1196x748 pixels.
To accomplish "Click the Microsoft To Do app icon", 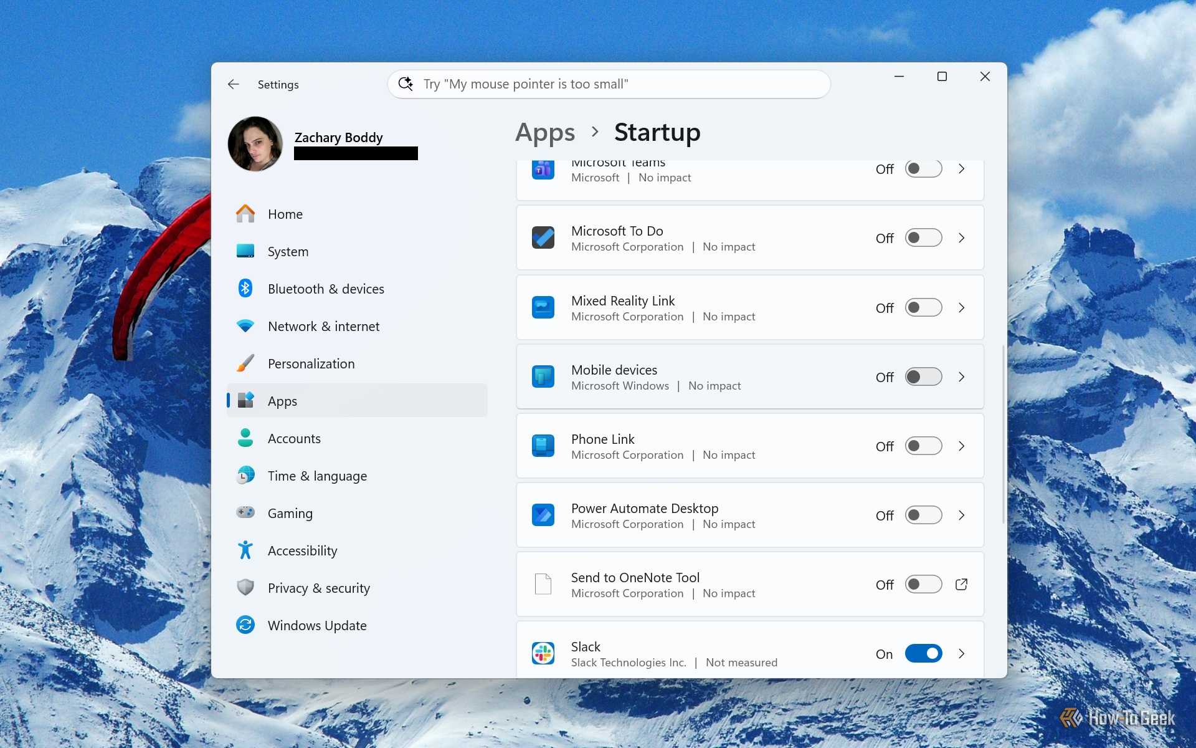I will (x=543, y=237).
